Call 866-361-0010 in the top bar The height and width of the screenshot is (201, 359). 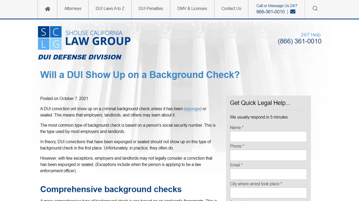(x=270, y=12)
